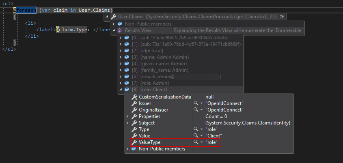Viewport: 343px width, 163px height.
Task: Expand Non-Public members of claim [8]
Action: point(127,149)
